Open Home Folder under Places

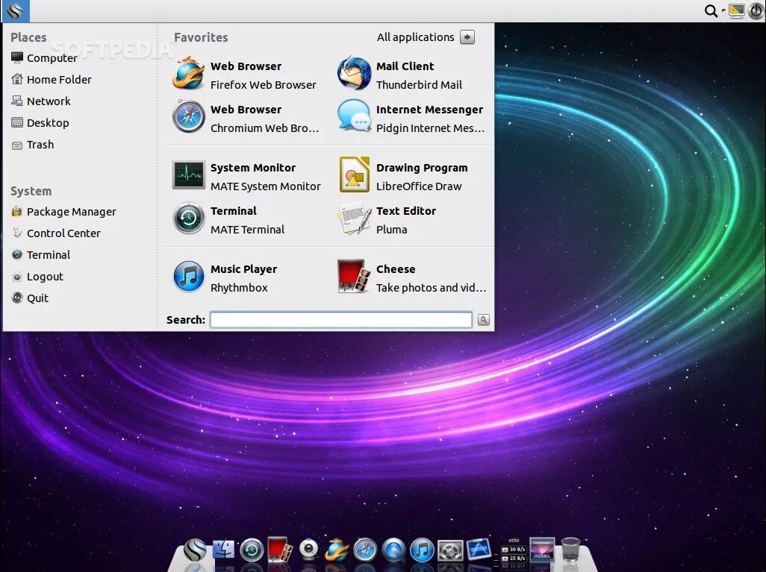(52, 80)
